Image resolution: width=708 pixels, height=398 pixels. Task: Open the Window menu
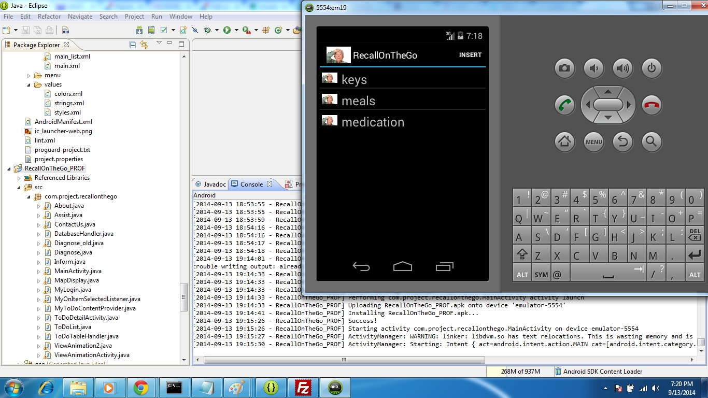pyautogui.click(x=181, y=17)
